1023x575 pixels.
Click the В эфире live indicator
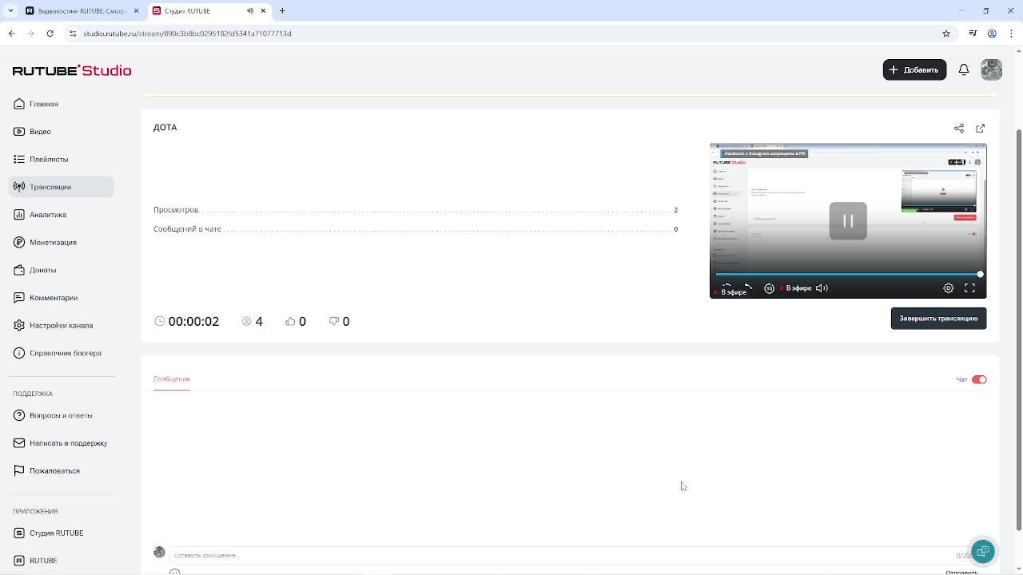[x=795, y=288]
